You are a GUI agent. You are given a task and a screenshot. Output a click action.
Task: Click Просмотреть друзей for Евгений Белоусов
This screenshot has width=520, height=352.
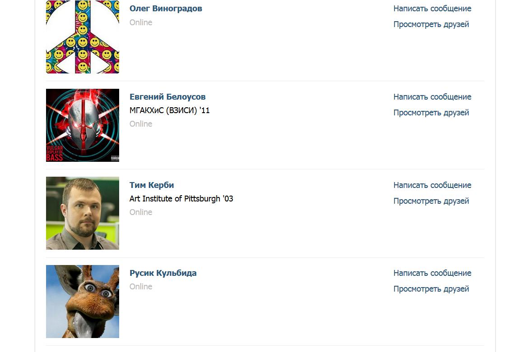(x=431, y=113)
